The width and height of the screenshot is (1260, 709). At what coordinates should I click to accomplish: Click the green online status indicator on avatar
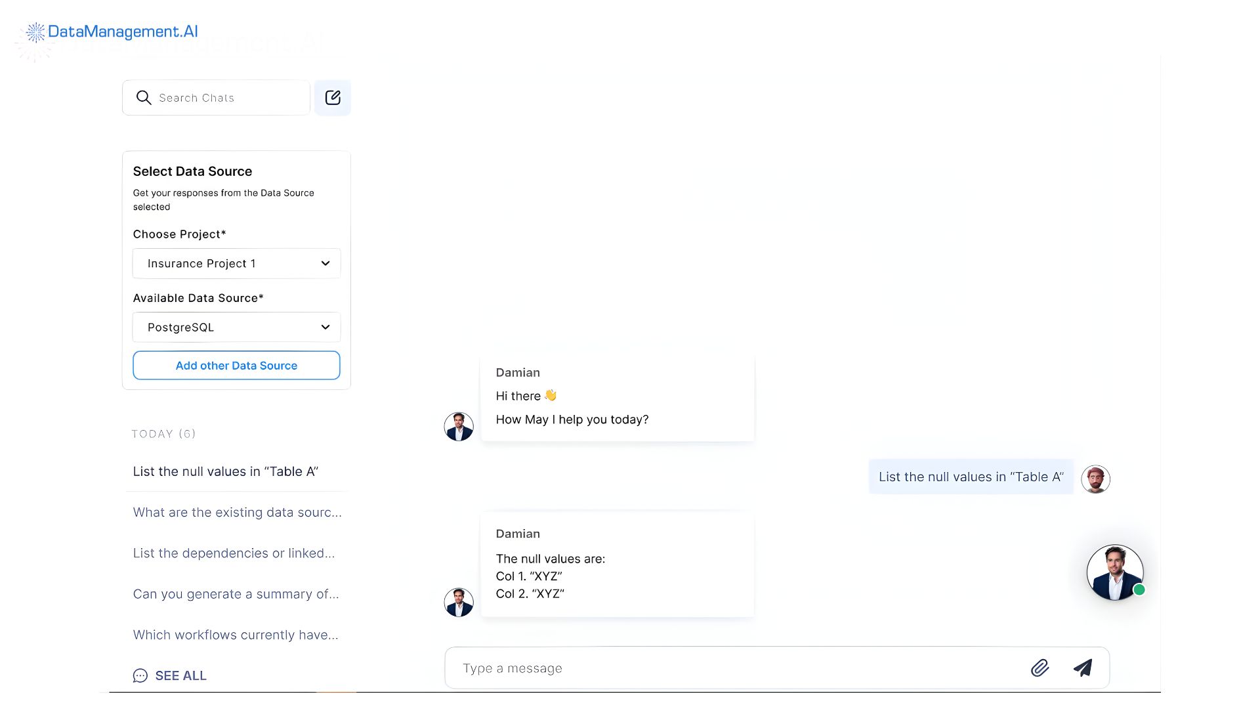click(x=1139, y=590)
